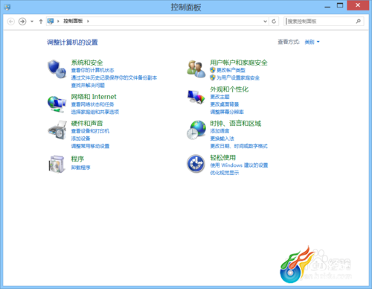
Task: Click 使用 Windows 建议的设置 link
Action: click(239, 165)
